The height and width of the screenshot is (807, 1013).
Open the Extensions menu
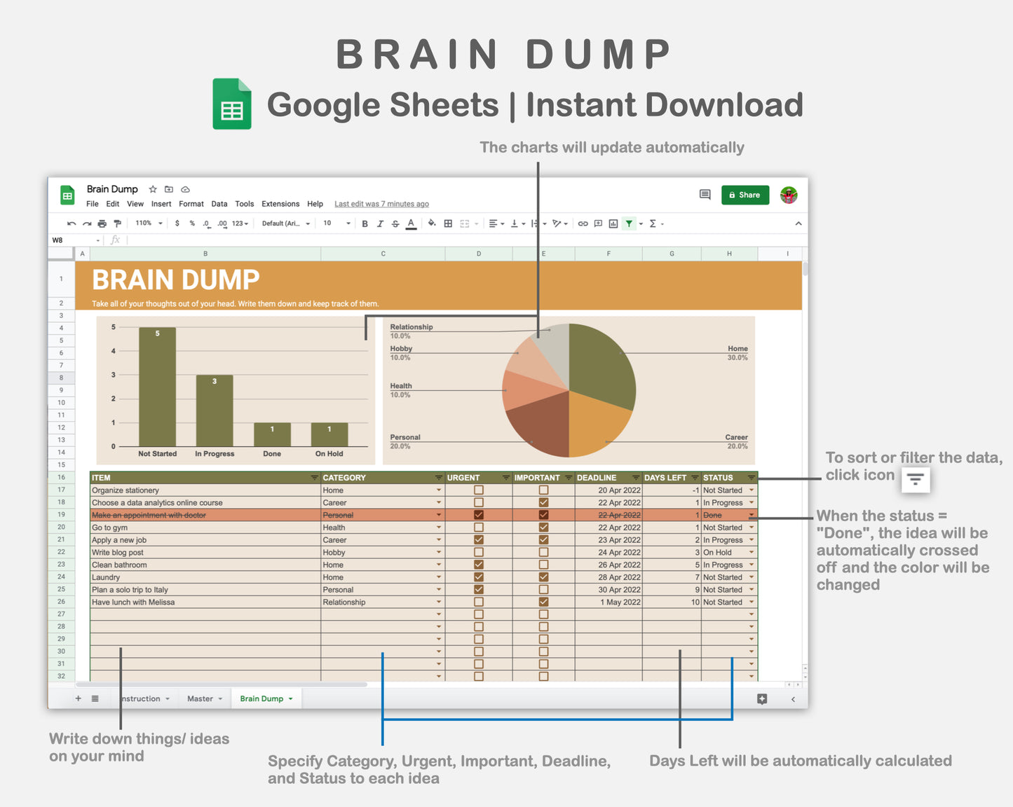point(280,204)
